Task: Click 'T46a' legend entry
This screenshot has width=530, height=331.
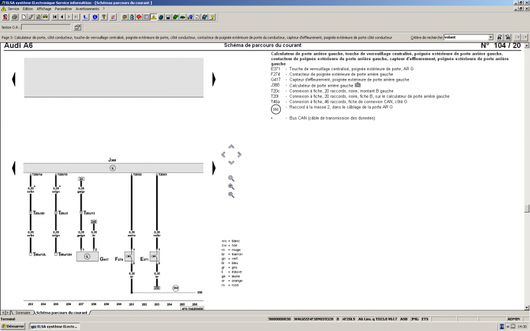Action: click(275, 102)
